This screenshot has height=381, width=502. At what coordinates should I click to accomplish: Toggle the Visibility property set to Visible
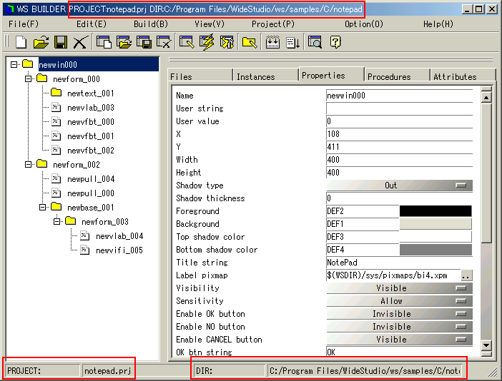(399, 288)
